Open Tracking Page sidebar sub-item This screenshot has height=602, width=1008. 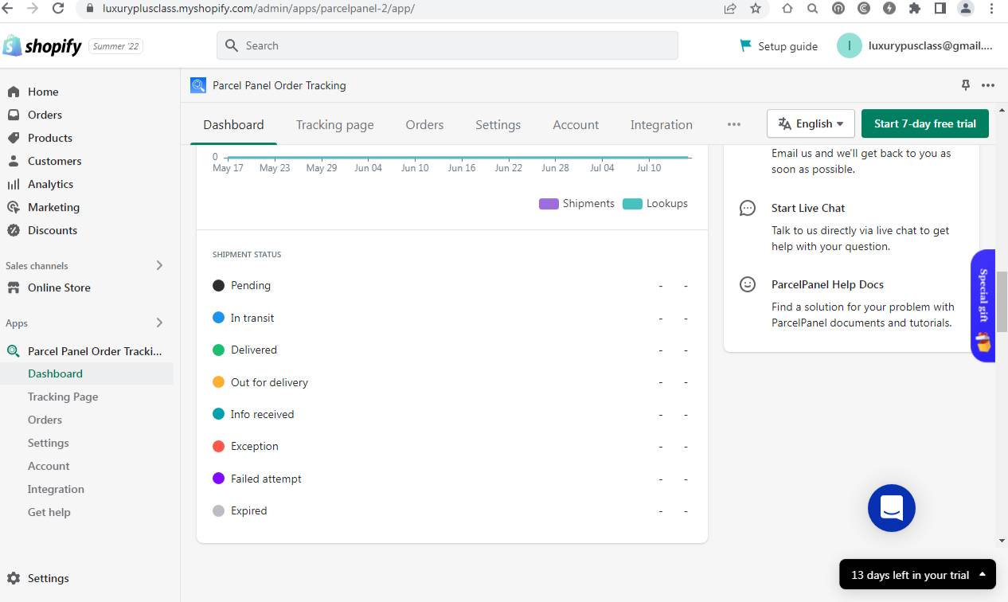click(x=63, y=397)
